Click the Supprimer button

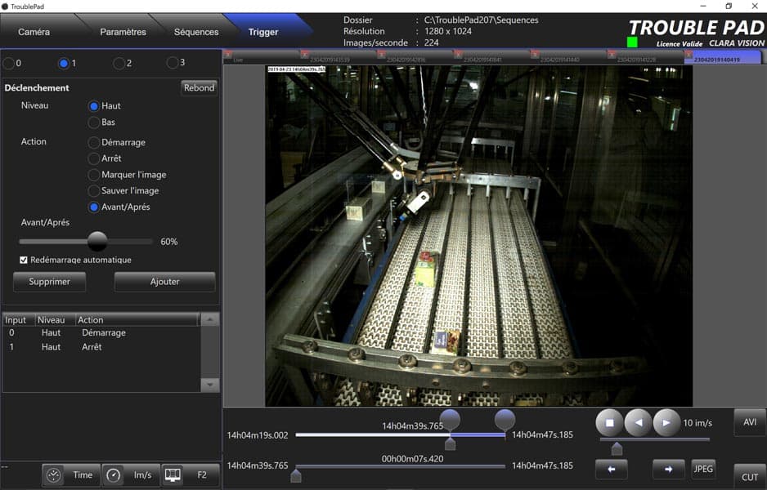tap(49, 282)
